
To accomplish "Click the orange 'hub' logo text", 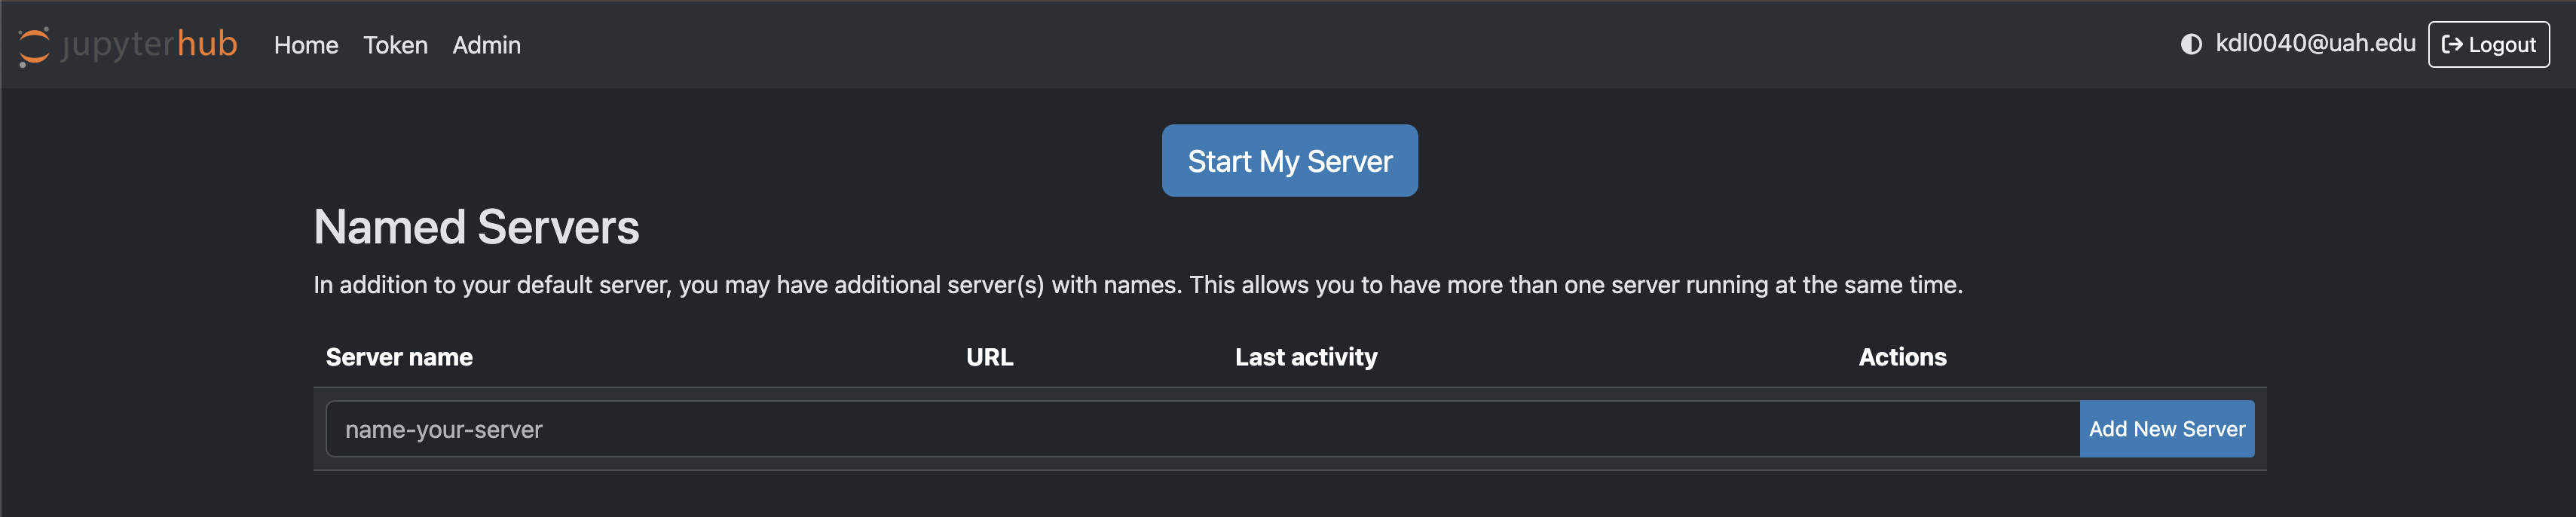I will point(207,43).
